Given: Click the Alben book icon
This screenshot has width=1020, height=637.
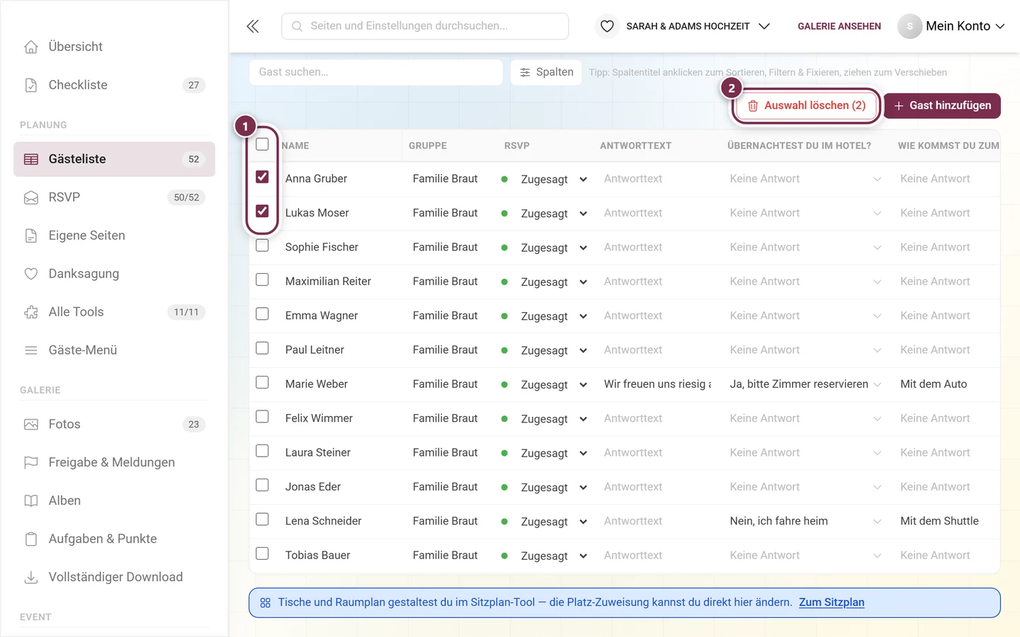Looking at the screenshot, I should [x=31, y=501].
